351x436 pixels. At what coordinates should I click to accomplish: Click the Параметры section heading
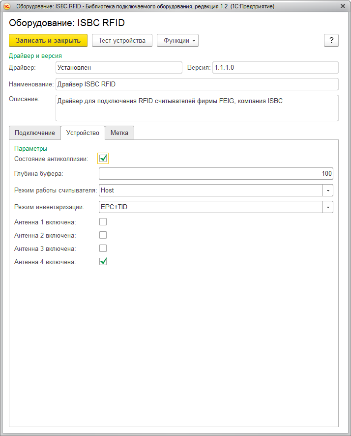[x=30, y=148]
